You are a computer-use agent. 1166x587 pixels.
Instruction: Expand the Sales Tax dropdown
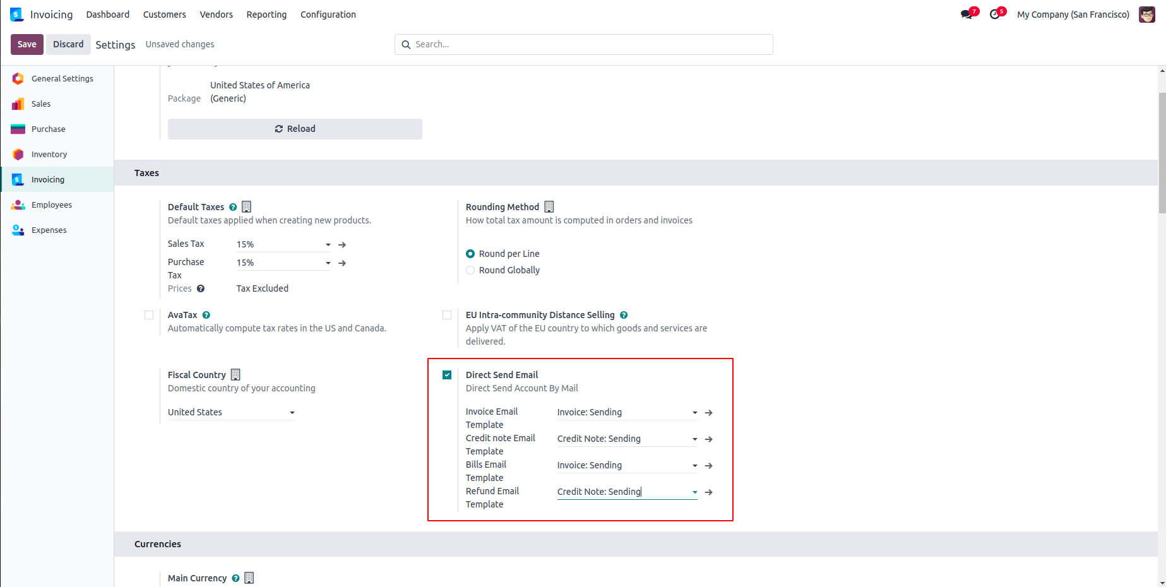tap(328, 245)
